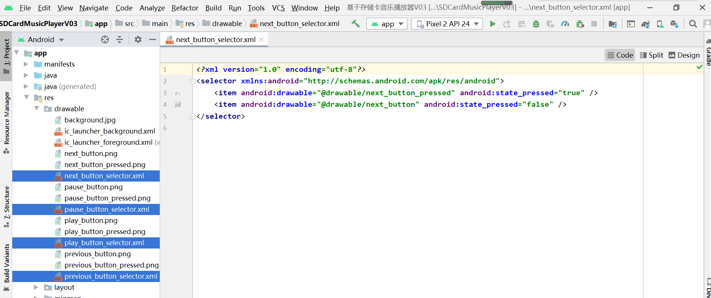Open the SDK Manager icon
Viewport: 711px width, 298px height.
coord(674,24)
